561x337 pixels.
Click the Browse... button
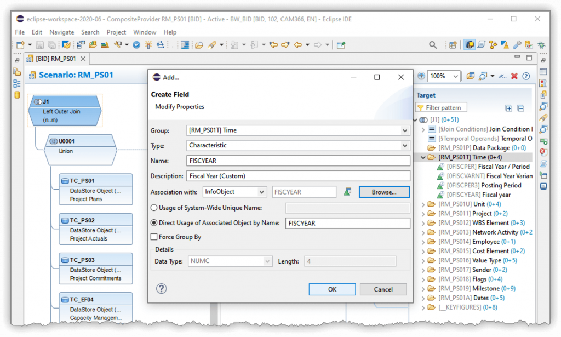click(384, 192)
